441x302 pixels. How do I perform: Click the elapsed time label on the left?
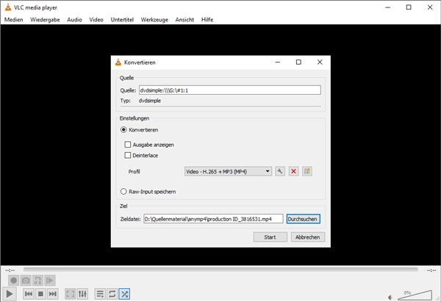[10, 270]
